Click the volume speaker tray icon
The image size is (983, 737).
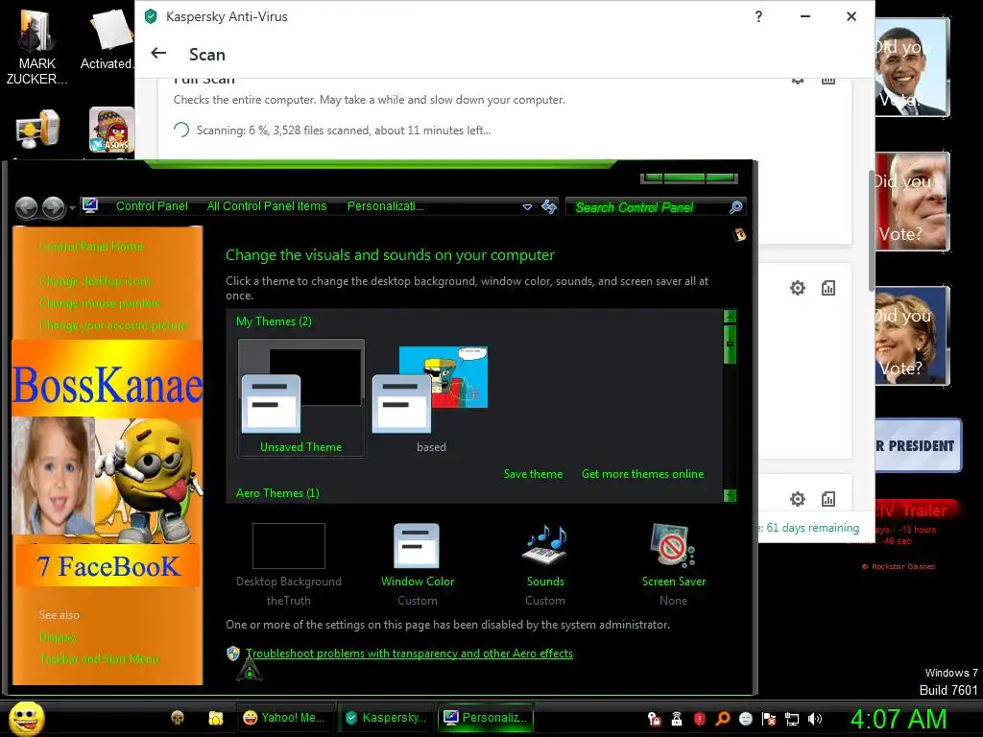pos(814,719)
